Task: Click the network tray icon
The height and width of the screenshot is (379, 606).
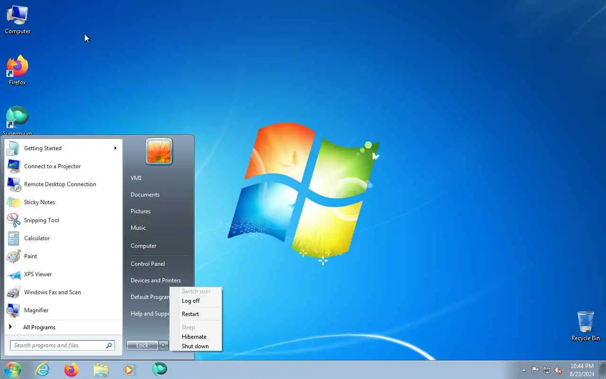Action: (547, 370)
